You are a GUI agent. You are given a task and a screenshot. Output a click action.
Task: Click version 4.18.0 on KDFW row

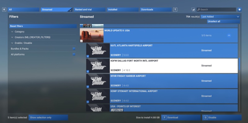pyautogui.click(x=127, y=70)
